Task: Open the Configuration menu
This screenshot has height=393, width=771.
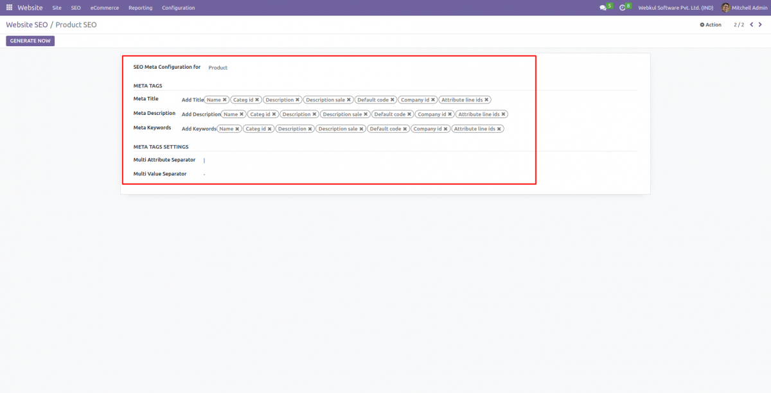Action: (178, 8)
